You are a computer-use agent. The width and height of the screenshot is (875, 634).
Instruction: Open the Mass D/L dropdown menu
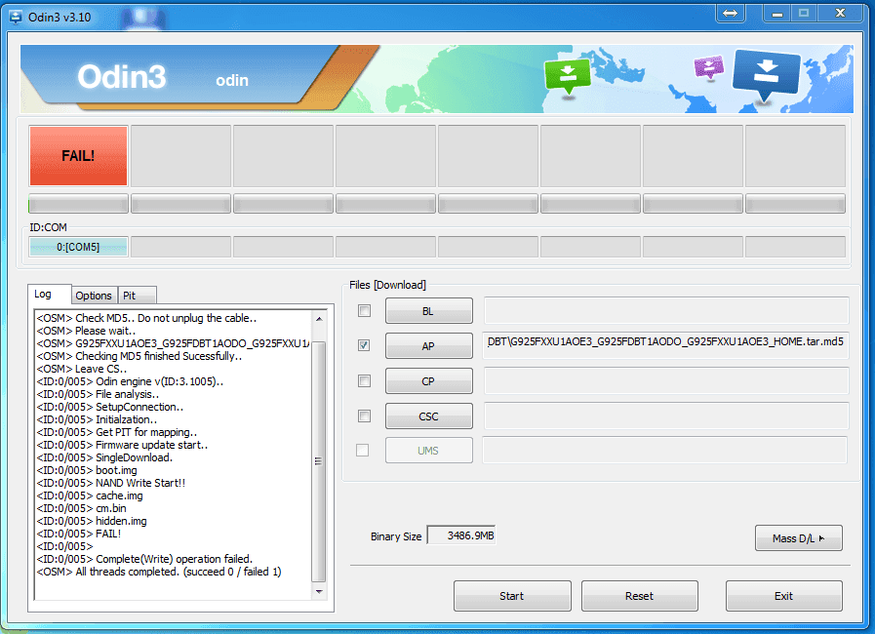799,538
